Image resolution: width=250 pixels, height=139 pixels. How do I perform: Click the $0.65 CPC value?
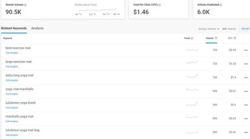232,118
